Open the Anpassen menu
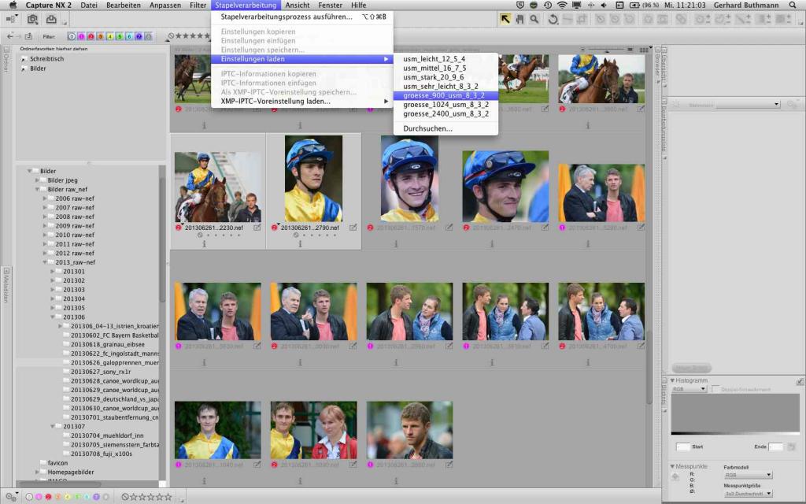 click(165, 6)
